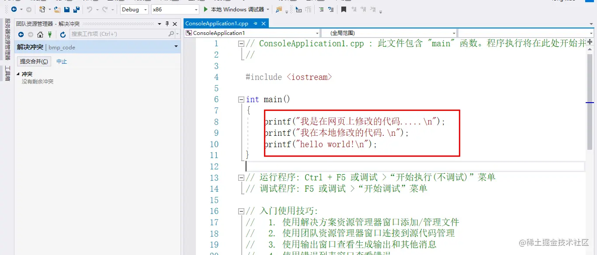Click the green plug Manage Connections icon
597x255 pixels.
coord(50,34)
